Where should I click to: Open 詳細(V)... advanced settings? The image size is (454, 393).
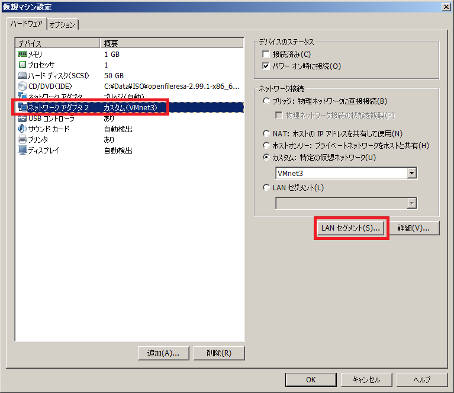(x=414, y=228)
